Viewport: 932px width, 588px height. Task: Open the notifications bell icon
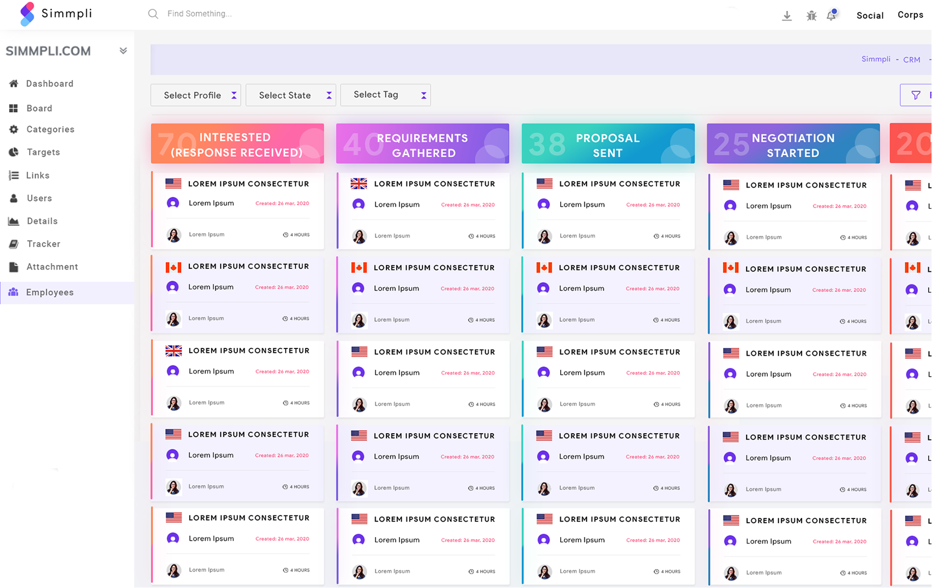(x=831, y=15)
